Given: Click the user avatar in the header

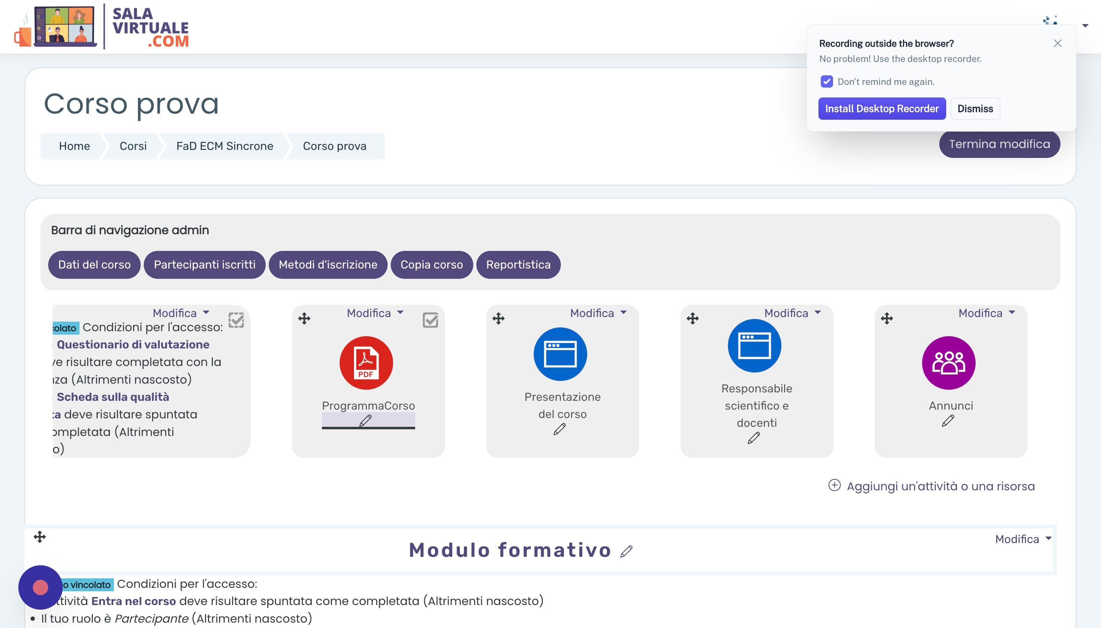Looking at the screenshot, I should click(1050, 21).
